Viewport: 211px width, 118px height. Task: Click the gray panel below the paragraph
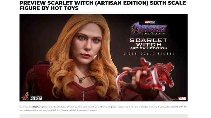coord(103,116)
